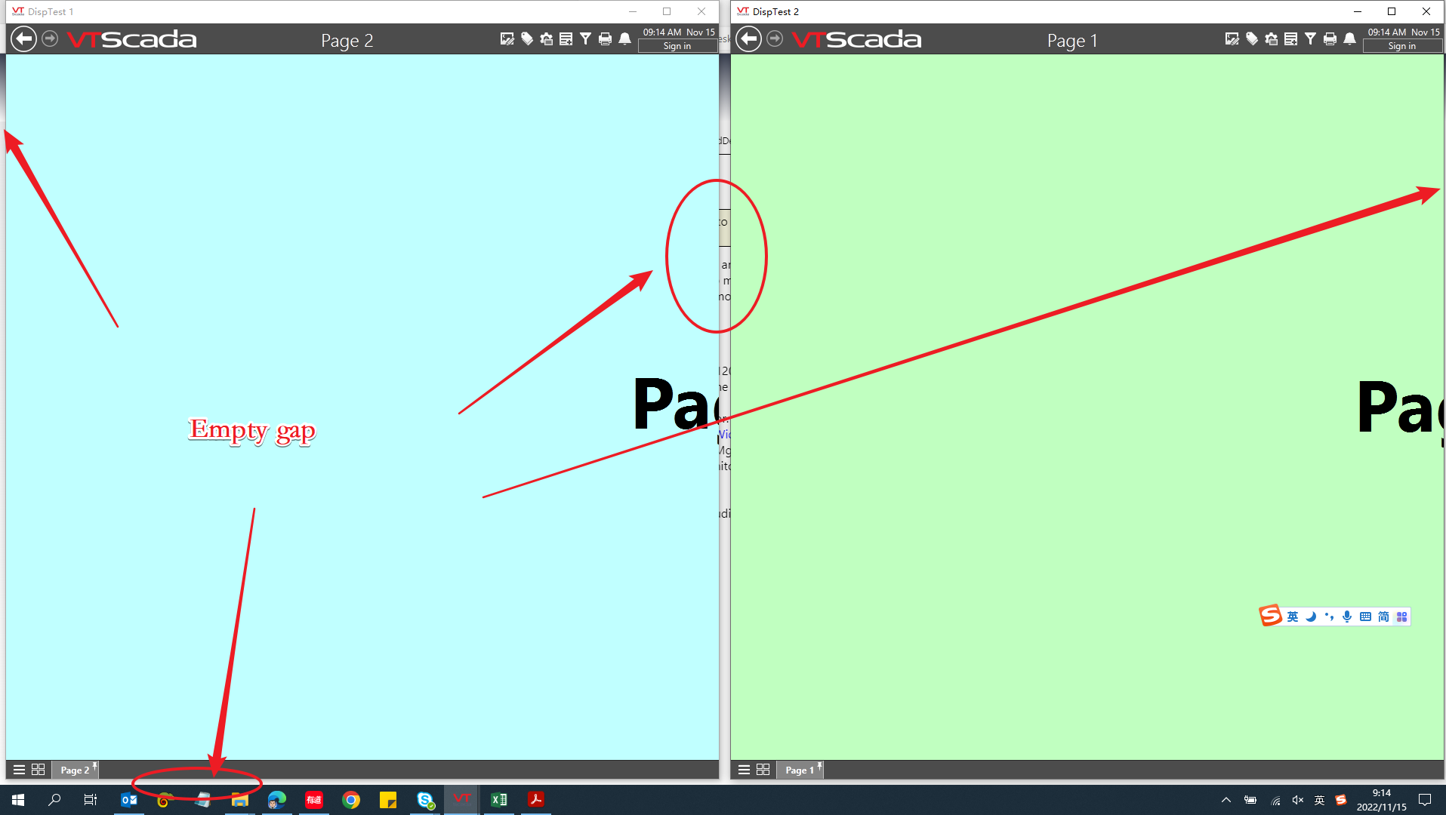Click the filter funnel icon in DispTest 2
Viewport: 1446px width, 815px height.
1310,38
